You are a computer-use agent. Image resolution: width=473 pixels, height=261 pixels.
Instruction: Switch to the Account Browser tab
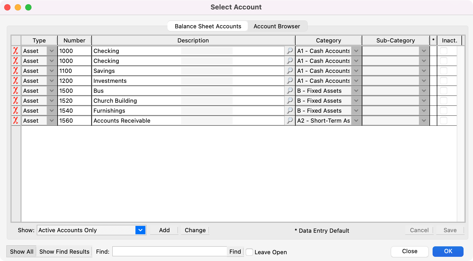277,26
